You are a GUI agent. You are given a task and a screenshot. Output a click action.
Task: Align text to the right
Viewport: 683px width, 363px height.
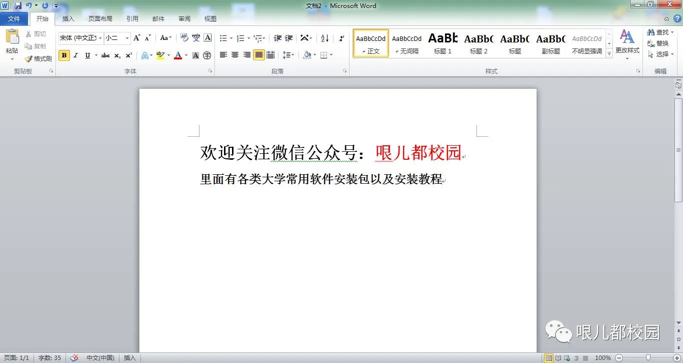[x=247, y=55]
